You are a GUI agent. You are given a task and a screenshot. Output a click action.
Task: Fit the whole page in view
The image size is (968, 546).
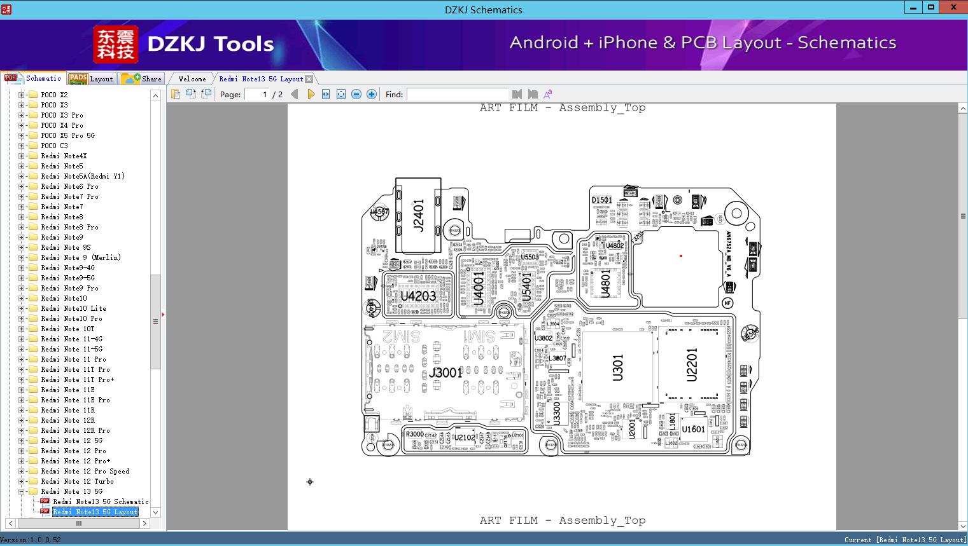[x=341, y=94]
